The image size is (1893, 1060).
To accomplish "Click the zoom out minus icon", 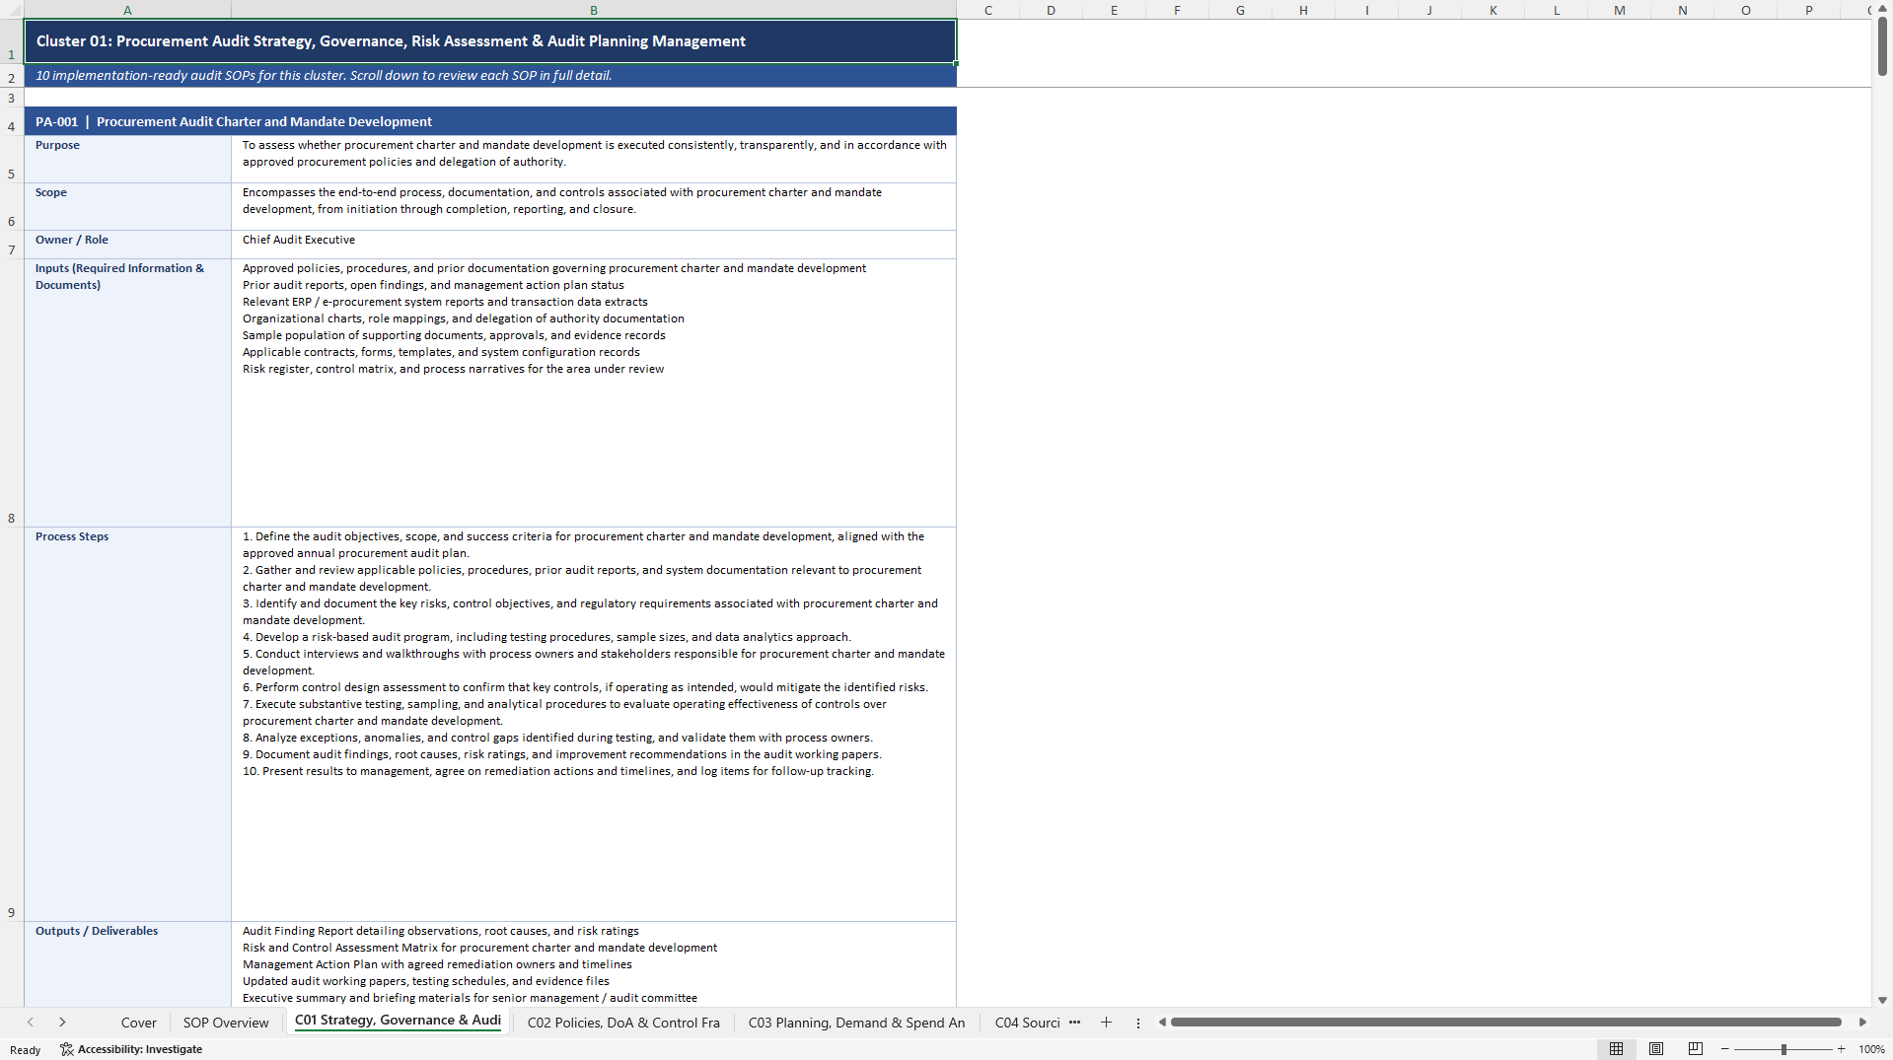I will coord(1725,1049).
